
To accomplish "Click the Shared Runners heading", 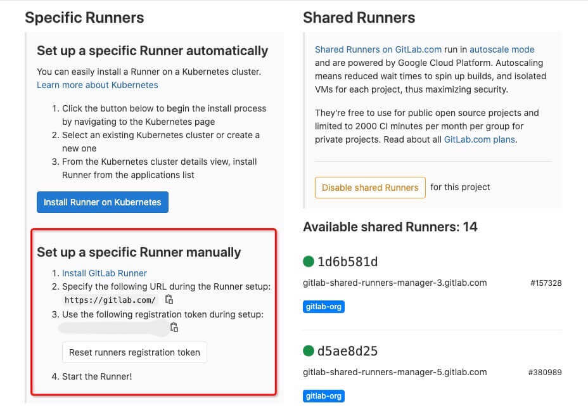I will coord(359,18).
